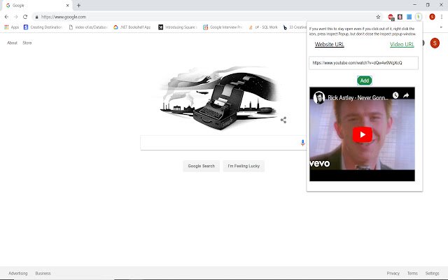Open the .NET Bookshelf App bookmark
The width and height of the screenshot is (448, 280).
(132, 27)
